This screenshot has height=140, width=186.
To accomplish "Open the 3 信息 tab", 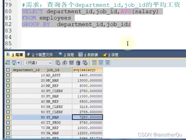I will (x=66, y=55).
